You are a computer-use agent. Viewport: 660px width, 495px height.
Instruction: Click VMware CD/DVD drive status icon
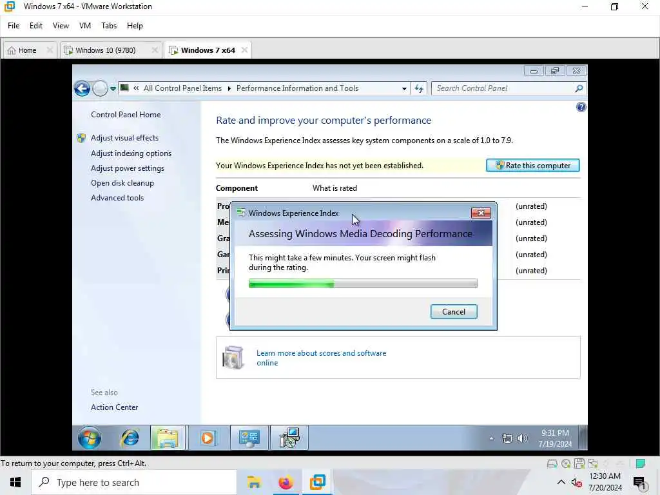click(x=566, y=463)
